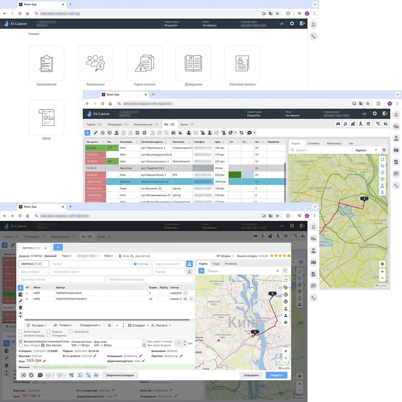Open the map icon in the middle window's right sidebar

[396, 150]
